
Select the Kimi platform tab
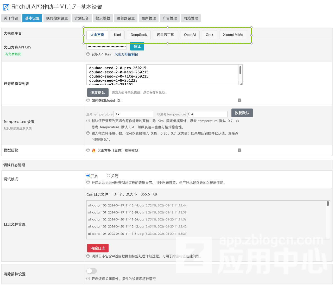click(117, 35)
